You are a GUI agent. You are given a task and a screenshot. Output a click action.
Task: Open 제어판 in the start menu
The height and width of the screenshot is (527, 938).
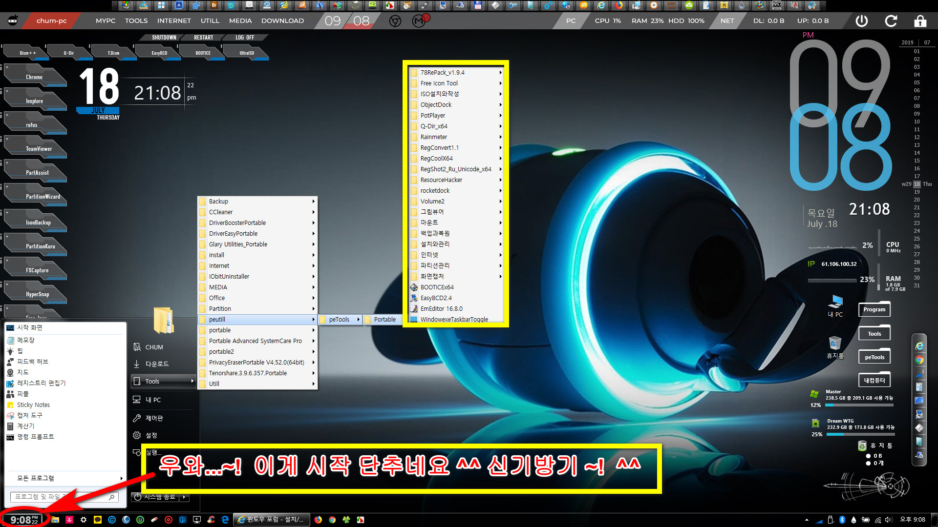(x=164, y=418)
